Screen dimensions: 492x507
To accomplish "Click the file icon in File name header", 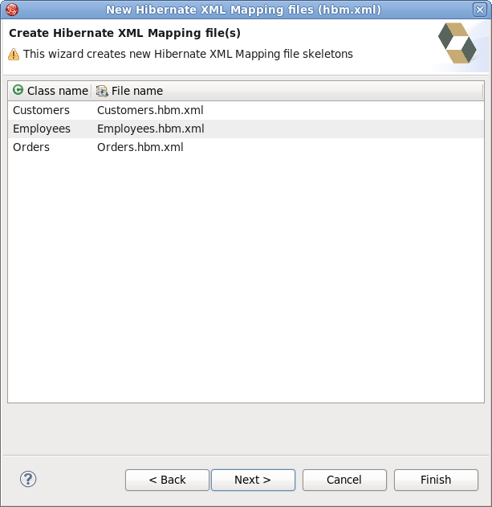I will tap(102, 91).
